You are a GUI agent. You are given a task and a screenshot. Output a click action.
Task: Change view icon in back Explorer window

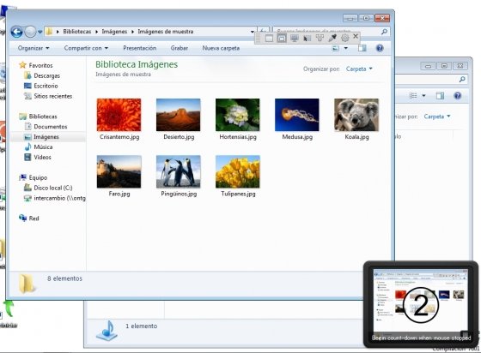click(413, 96)
